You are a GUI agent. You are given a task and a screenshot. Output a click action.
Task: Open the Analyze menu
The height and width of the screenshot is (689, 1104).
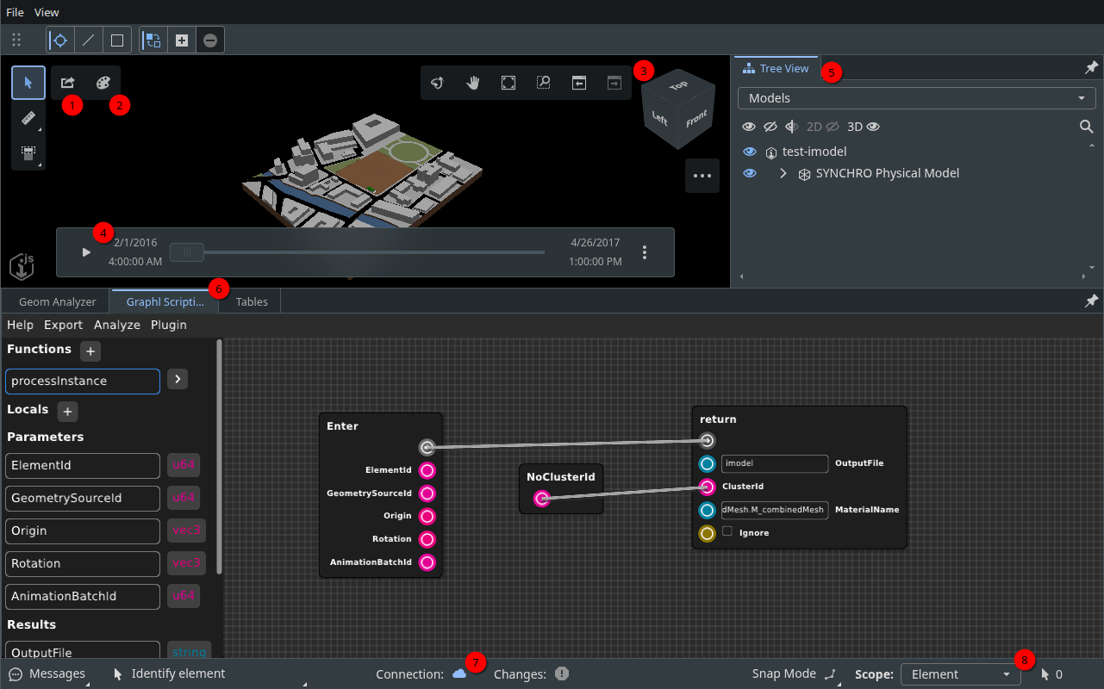pyautogui.click(x=116, y=325)
